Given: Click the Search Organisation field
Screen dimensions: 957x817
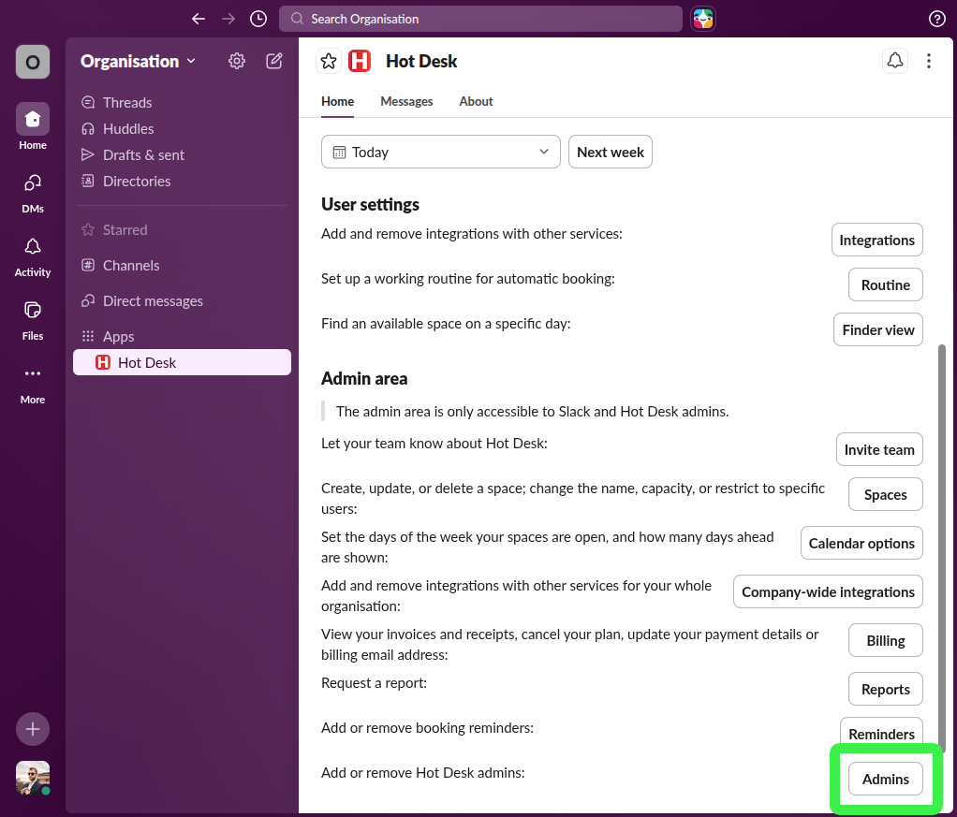Looking at the screenshot, I should [480, 18].
